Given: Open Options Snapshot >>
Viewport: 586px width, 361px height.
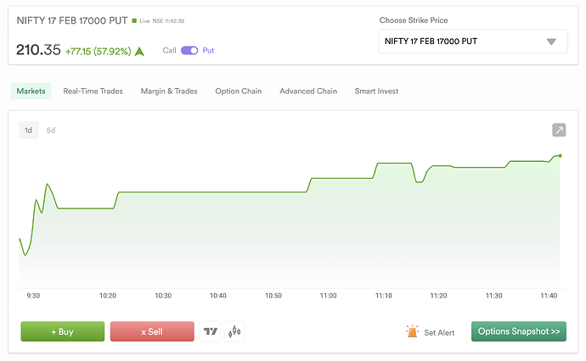Looking at the screenshot, I should (x=519, y=331).
